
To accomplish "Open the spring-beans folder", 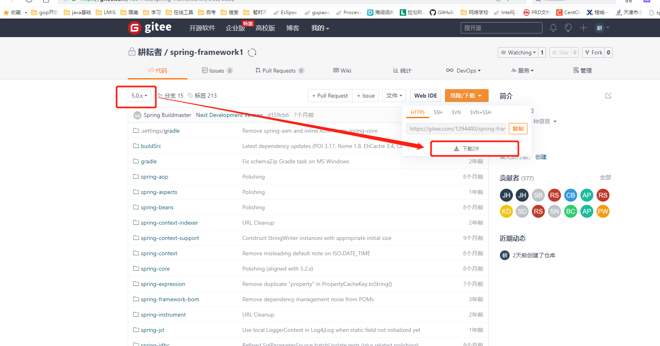I will 157,207.
